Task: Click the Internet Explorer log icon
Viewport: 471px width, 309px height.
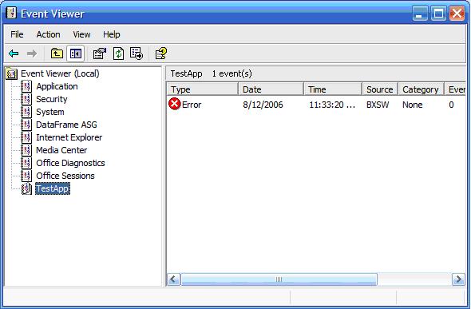Action: pos(26,137)
